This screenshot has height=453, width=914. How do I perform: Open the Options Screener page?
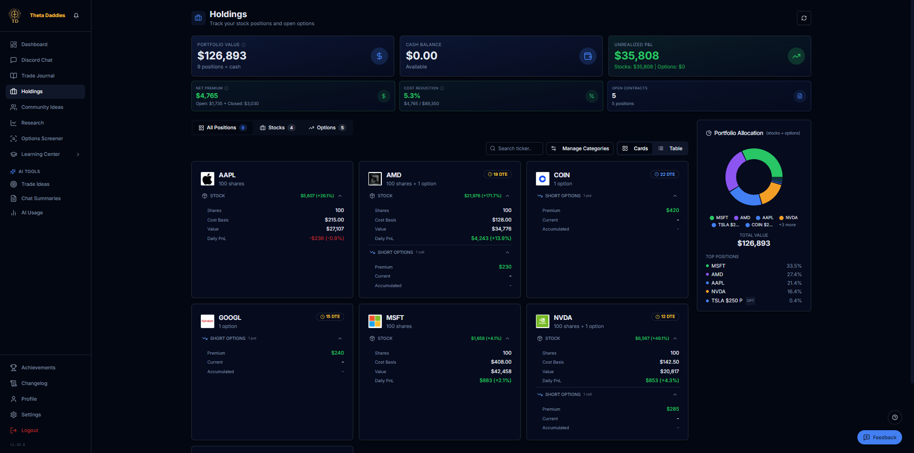tap(46, 138)
